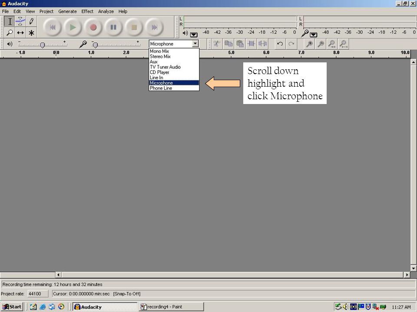Click Skip to End button
The image size is (417, 312).
tap(155, 27)
